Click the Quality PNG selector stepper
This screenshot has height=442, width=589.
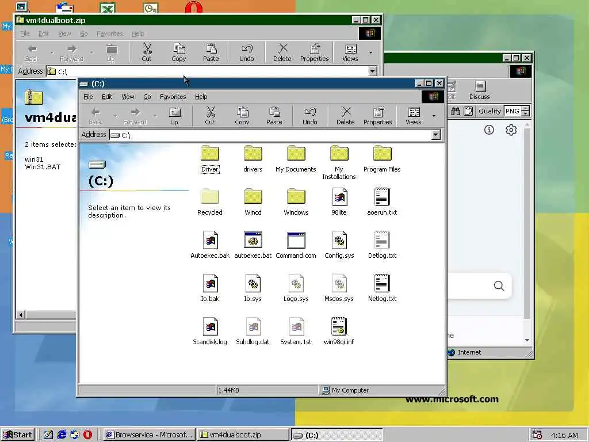526,111
